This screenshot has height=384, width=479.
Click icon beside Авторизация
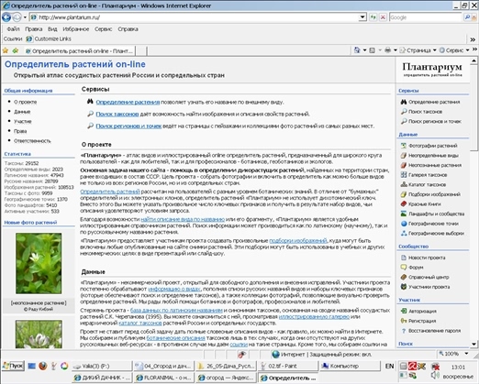[x=404, y=311]
